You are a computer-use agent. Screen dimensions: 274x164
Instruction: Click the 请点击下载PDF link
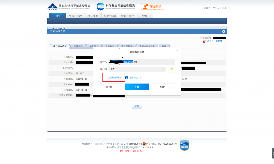215,41
